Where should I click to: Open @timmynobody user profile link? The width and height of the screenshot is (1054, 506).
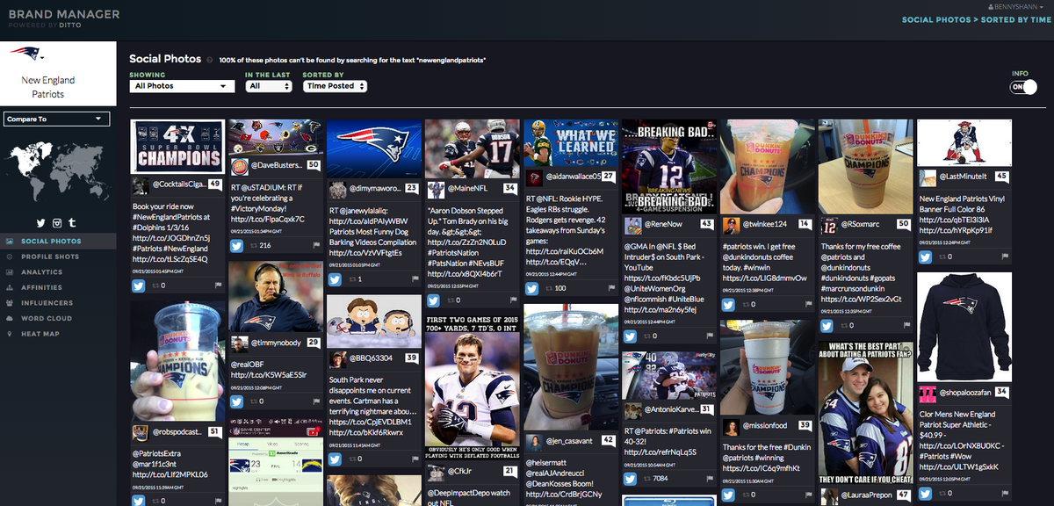click(x=276, y=343)
